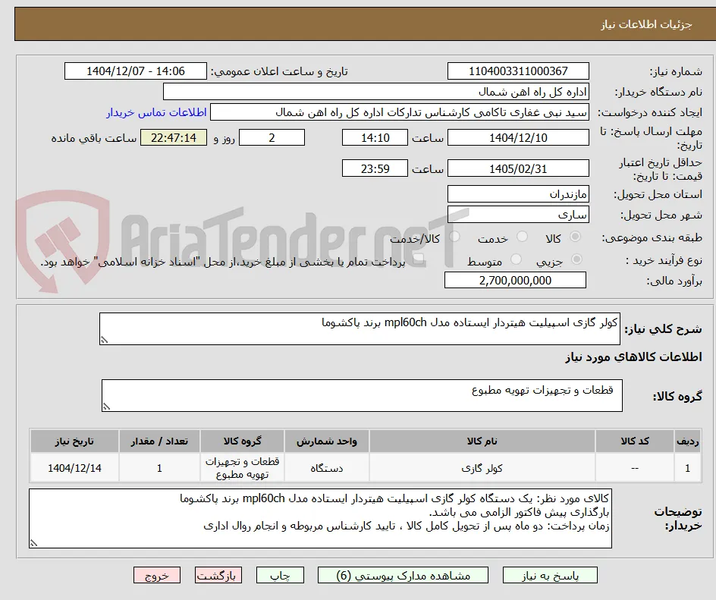Screen dimensions: 716x600
Task: Open اطلاعات تماس خریدار link
Action: (156, 112)
